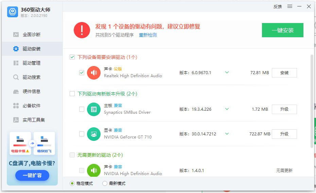Open the hamburger main menu icon

290,6
